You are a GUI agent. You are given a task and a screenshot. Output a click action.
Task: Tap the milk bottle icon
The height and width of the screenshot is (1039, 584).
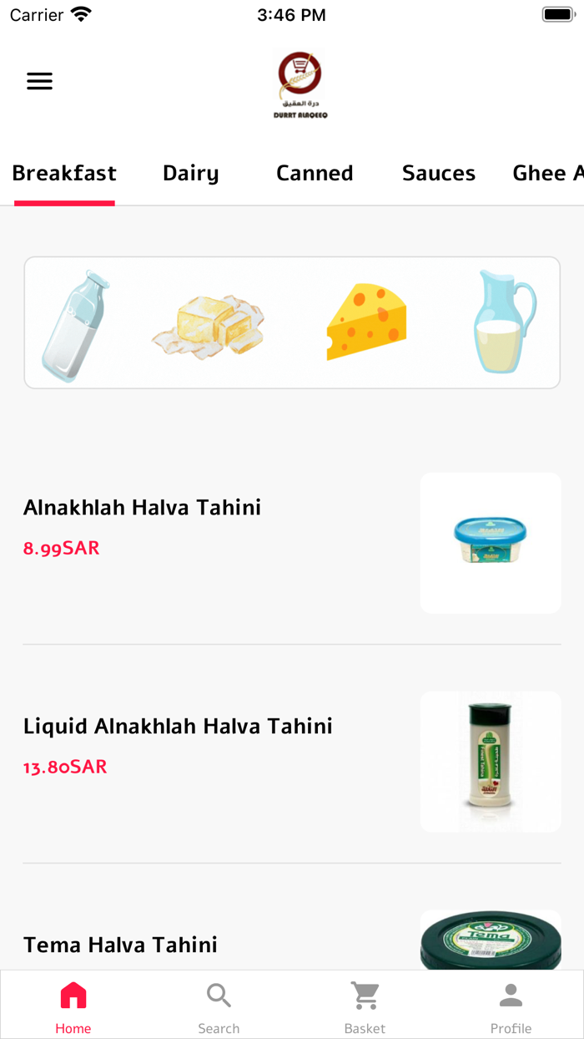[x=77, y=324]
